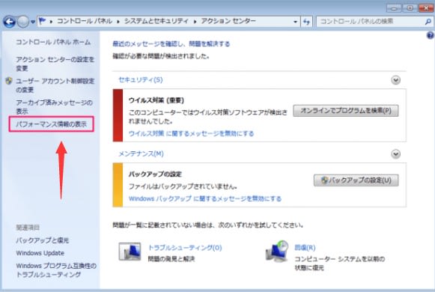The height and width of the screenshot is (292, 435).
Task: Select システムとセキュリティ in the breadcrumb
Action: click(x=156, y=21)
